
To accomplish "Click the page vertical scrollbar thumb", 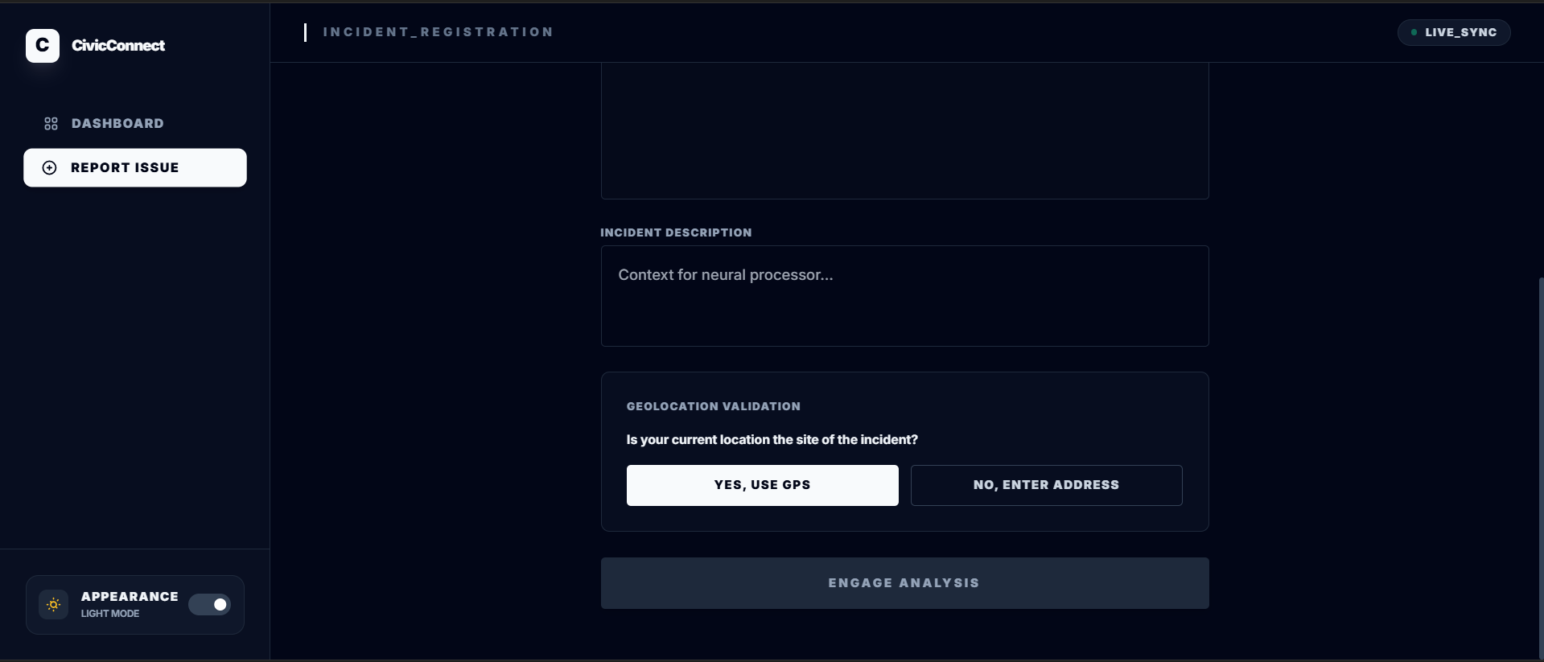I will (x=1541, y=467).
